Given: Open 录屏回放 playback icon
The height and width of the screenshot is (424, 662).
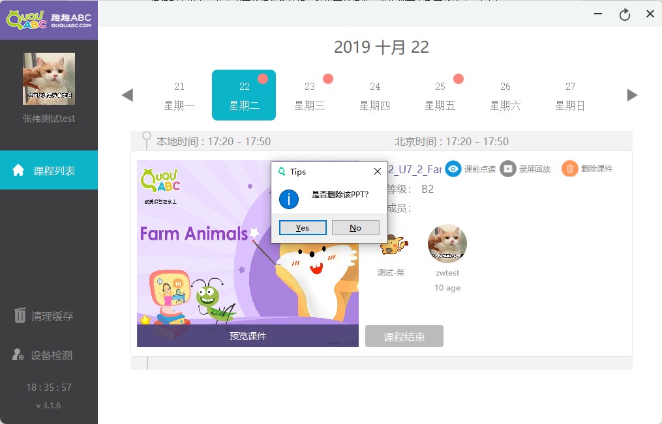Looking at the screenshot, I should click(508, 169).
